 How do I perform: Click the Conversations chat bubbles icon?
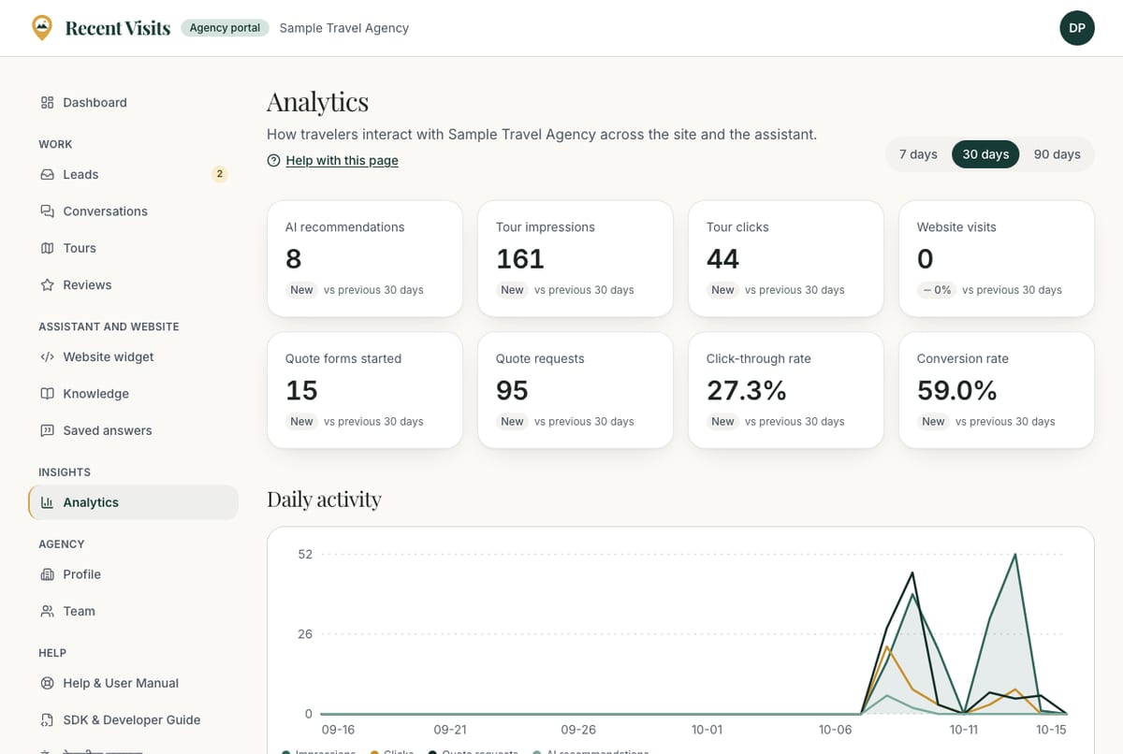47,211
